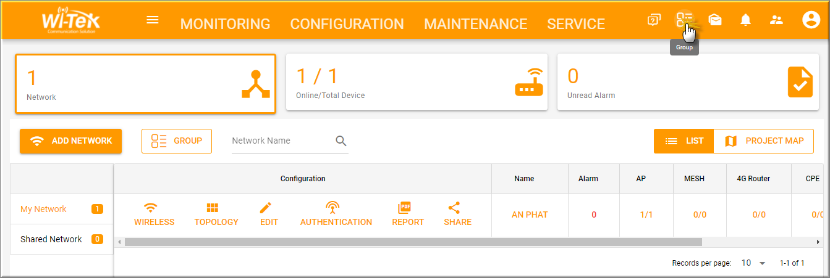Open the profile avatar icon

point(810,20)
